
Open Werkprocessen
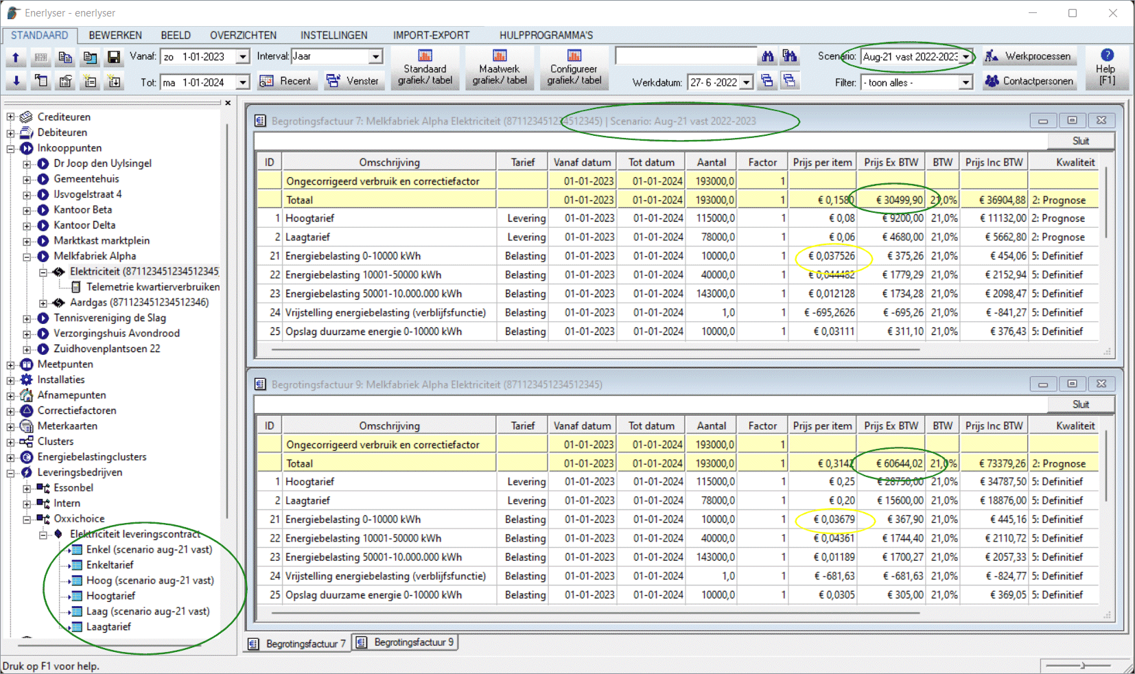point(1029,56)
